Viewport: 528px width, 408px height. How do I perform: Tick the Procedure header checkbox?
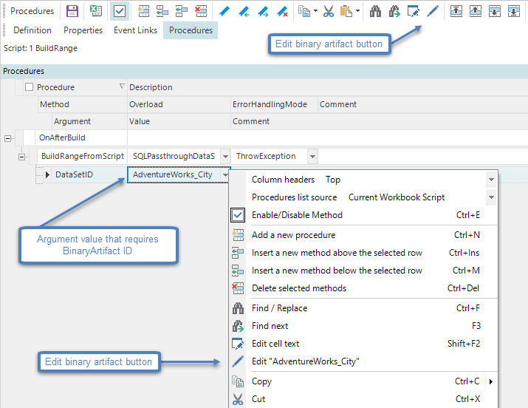(30, 87)
